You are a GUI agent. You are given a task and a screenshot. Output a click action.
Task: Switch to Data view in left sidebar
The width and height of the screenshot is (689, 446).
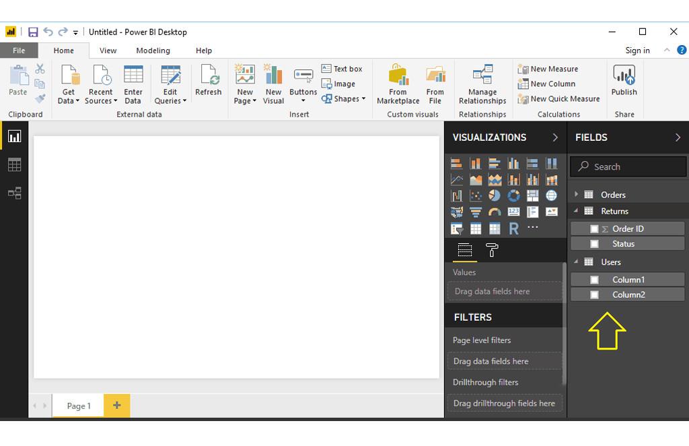14,164
